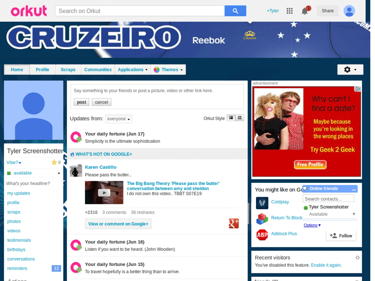Click the +Tyler link
This screenshot has width=375, height=281.
coord(272,11)
